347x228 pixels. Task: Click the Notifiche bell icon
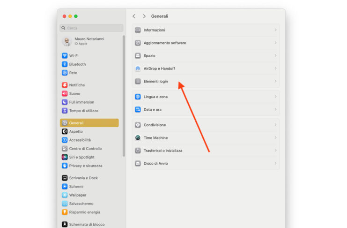coord(65,85)
